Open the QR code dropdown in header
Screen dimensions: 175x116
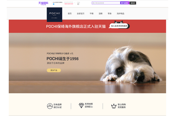[78, 4]
